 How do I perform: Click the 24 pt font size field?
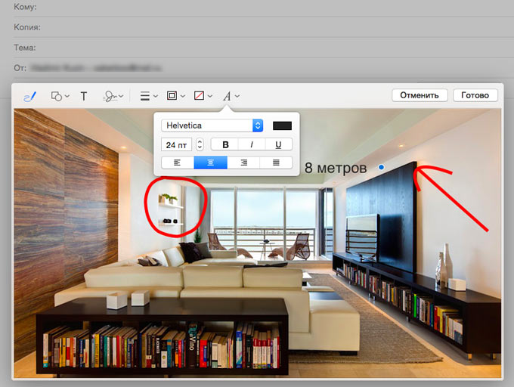tap(177, 144)
